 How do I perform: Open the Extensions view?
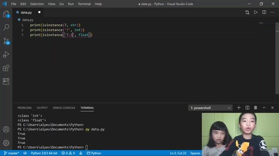tap(6, 68)
